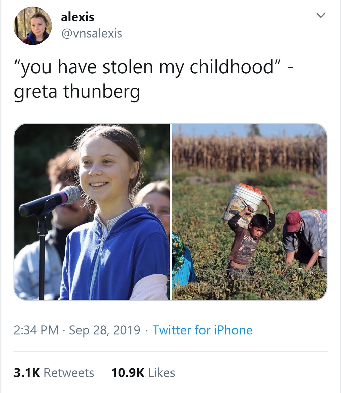Image resolution: width=341 pixels, height=393 pixels.
Task: Open the left photo with the microphone
Action: tap(92, 212)
